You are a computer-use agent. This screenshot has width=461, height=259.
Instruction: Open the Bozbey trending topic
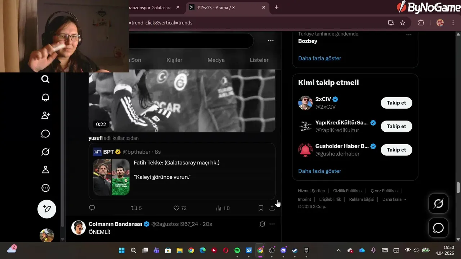308,41
